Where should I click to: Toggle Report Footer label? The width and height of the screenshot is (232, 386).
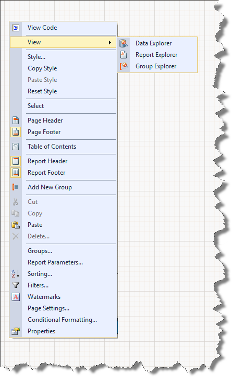point(46,173)
